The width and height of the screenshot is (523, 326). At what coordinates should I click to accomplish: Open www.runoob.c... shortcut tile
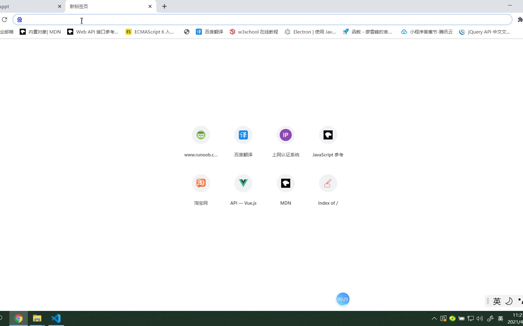[x=201, y=142]
